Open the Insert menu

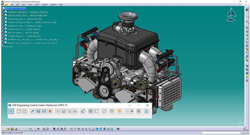point(30,4)
